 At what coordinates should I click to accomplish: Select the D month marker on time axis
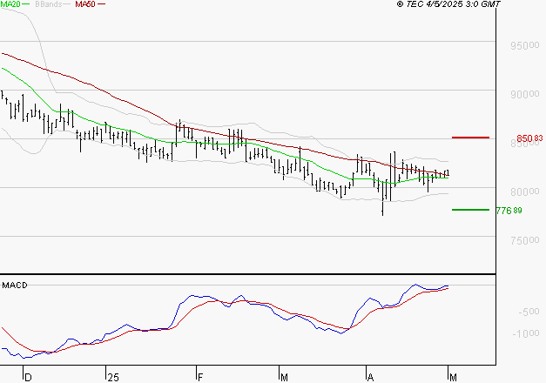pos(27,378)
